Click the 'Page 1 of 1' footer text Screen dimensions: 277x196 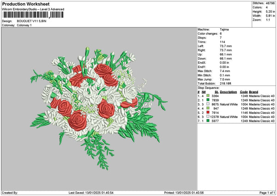[x=267, y=193]
